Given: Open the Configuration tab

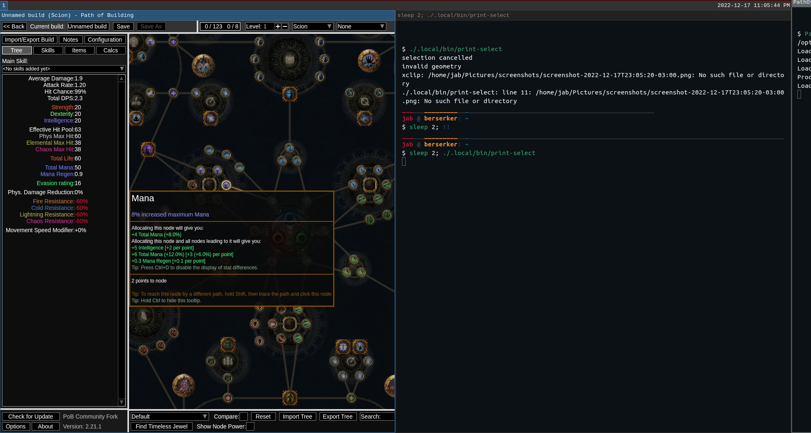Looking at the screenshot, I should point(105,40).
